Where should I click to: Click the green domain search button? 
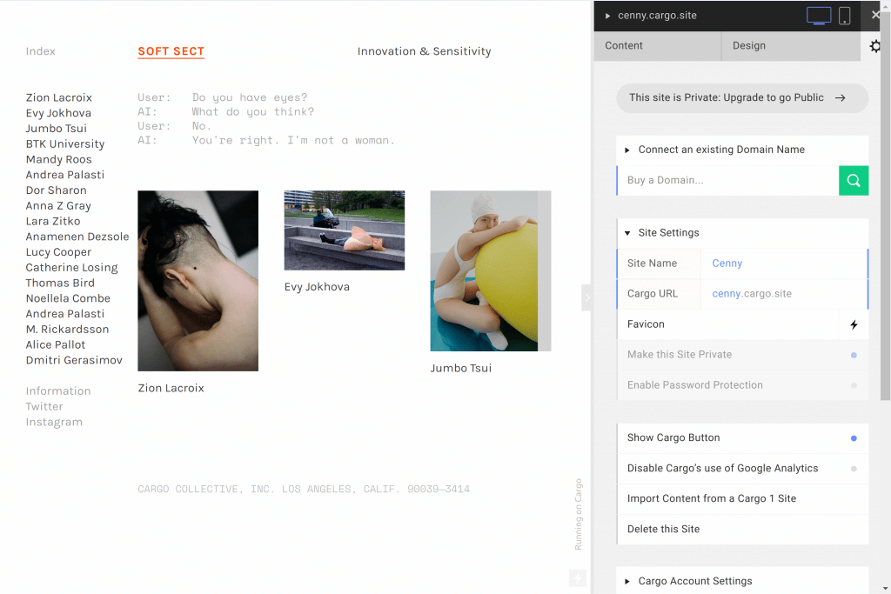[x=853, y=180]
